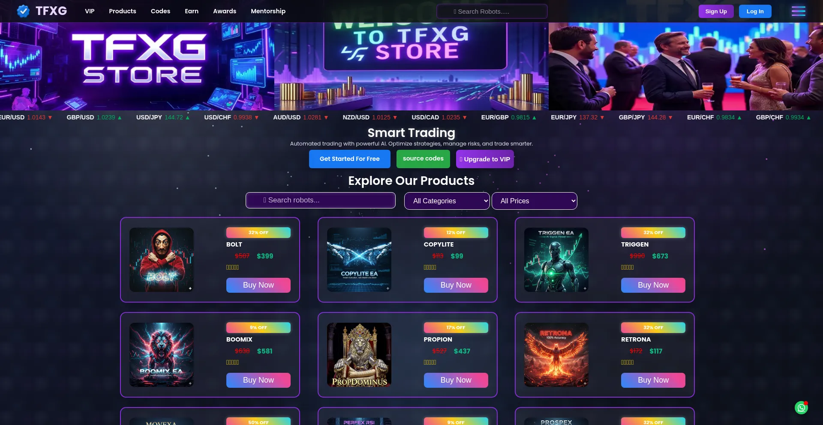Open the hamburger menu icon
Image resolution: width=823 pixels, height=425 pixels.
pyautogui.click(x=798, y=11)
